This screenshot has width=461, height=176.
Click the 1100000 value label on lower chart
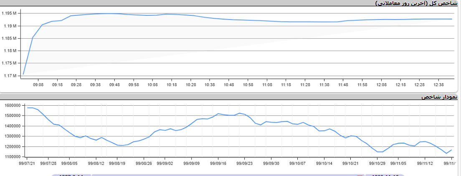pyautogui.click(x=13, y=157)
